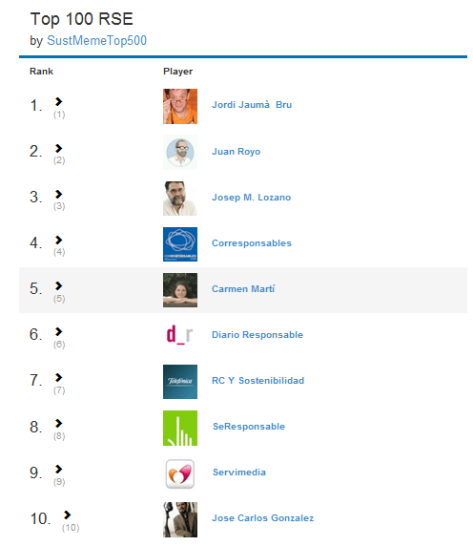Click the rank arrow beside position 10

pos(67,514)
